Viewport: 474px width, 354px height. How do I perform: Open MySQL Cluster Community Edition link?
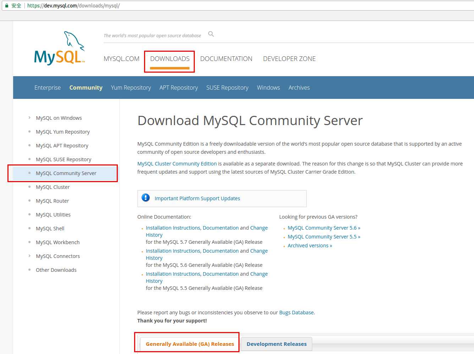[x=177, y=164]
